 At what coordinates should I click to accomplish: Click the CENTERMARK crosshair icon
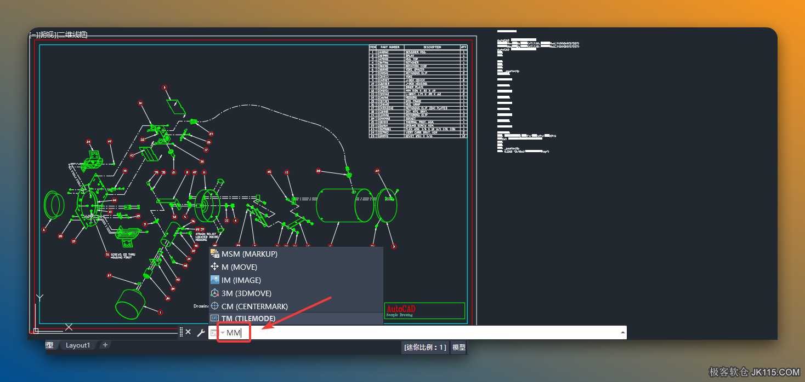coord(215,306)
